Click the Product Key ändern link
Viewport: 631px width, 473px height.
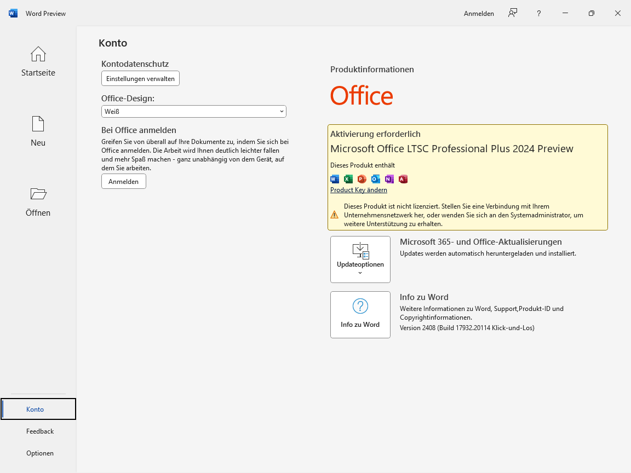(359, 190)
